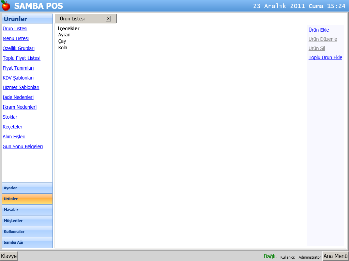Open the Samba Ağı section
The width and height of the screenshot is (349, 261).
tap(27, 242)
